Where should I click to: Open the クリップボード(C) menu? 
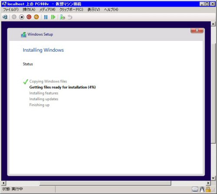point(71,10)
